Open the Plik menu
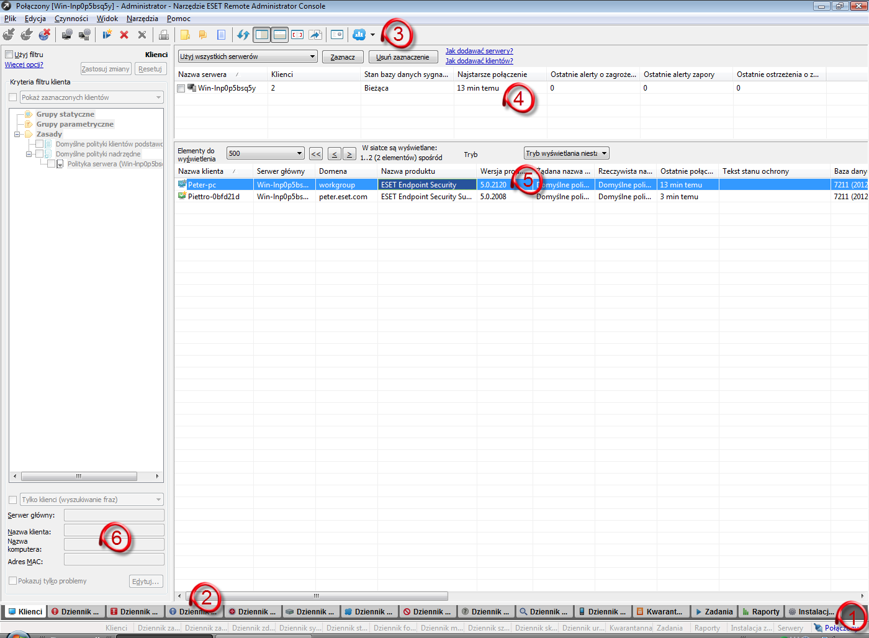 pos(10,19)
